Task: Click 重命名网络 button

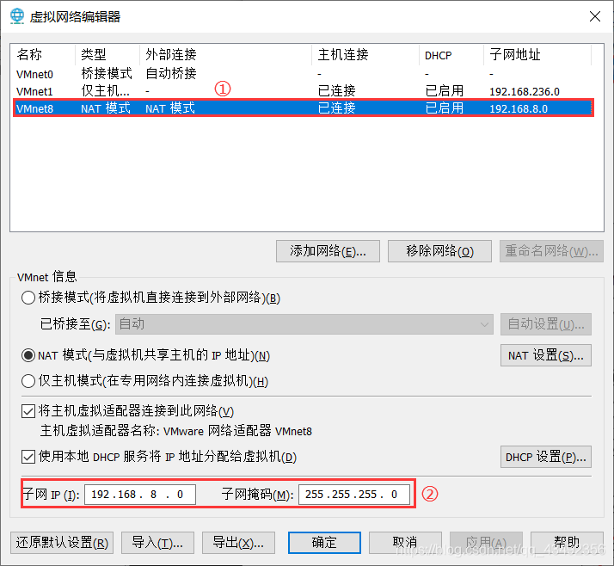Action: pyautogui.click(x=551, y=251)
